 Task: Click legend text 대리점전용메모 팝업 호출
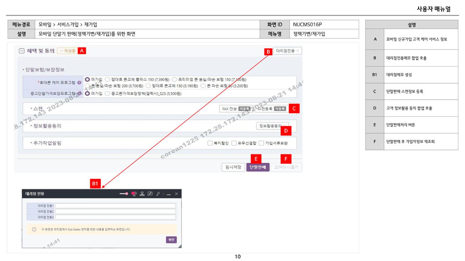406,58
